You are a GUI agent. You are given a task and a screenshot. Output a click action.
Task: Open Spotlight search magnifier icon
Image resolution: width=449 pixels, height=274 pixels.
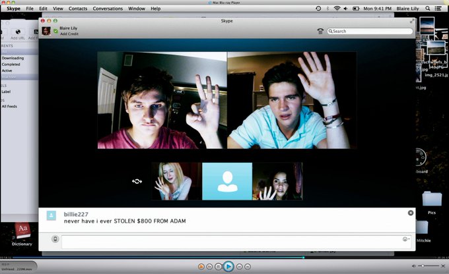click(427, 9)
